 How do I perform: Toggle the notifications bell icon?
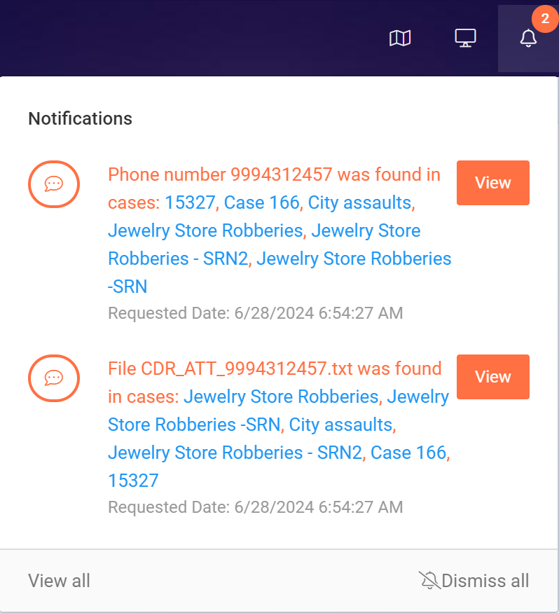point(528,39)
